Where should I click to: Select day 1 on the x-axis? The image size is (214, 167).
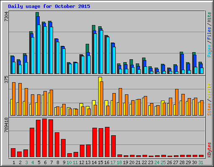14,162
